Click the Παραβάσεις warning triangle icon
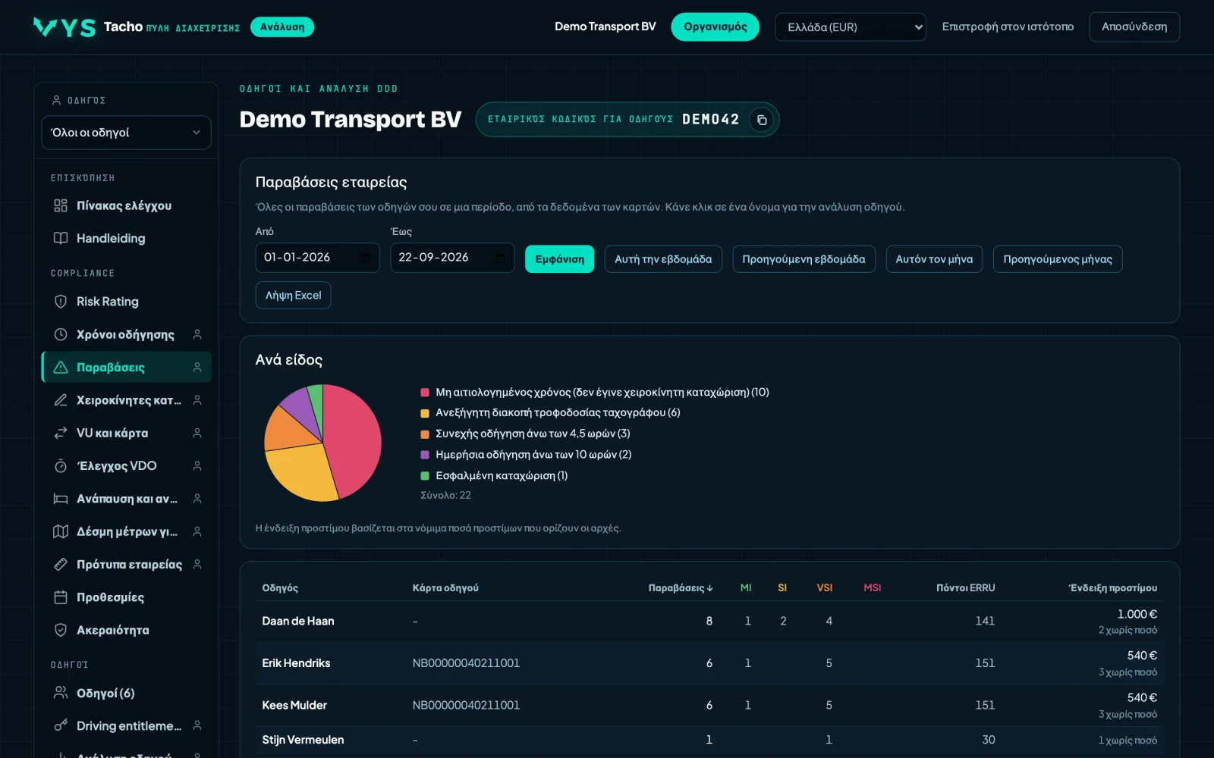Screen dimensions: 1214x758 click(x=61, y=368)
